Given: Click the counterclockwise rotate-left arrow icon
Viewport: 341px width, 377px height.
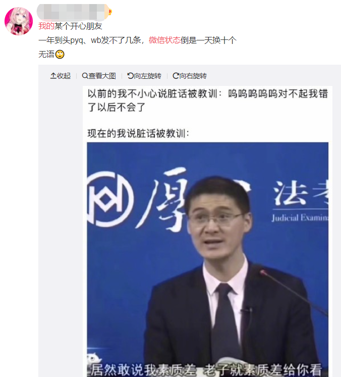Looking at the screenshot, I should coord(130,76).
